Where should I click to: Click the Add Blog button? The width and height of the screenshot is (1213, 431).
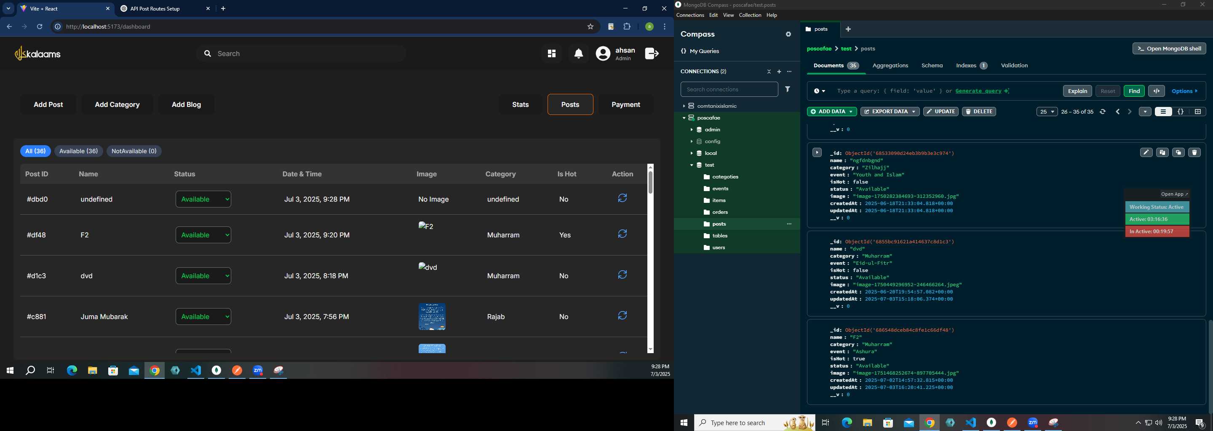186,104
